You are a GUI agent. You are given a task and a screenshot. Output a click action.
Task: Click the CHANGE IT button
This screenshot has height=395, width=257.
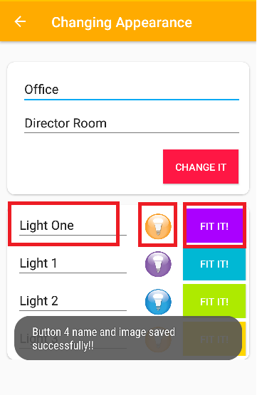tap(201, 167)
